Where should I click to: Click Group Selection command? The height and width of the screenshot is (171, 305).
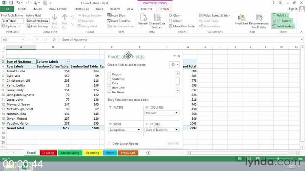[90, 15]
